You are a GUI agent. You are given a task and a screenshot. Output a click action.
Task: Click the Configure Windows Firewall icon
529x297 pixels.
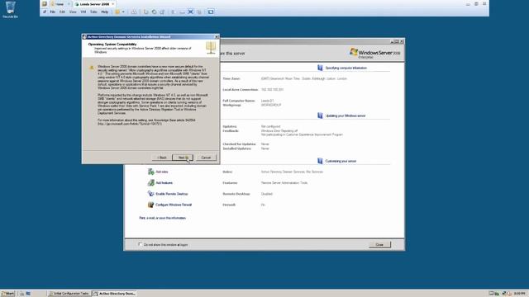pyautogui.click(x=150, y=205)
